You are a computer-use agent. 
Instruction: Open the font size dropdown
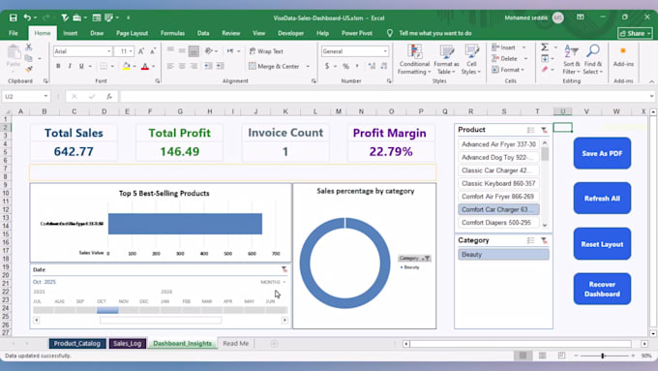[131, 51]
